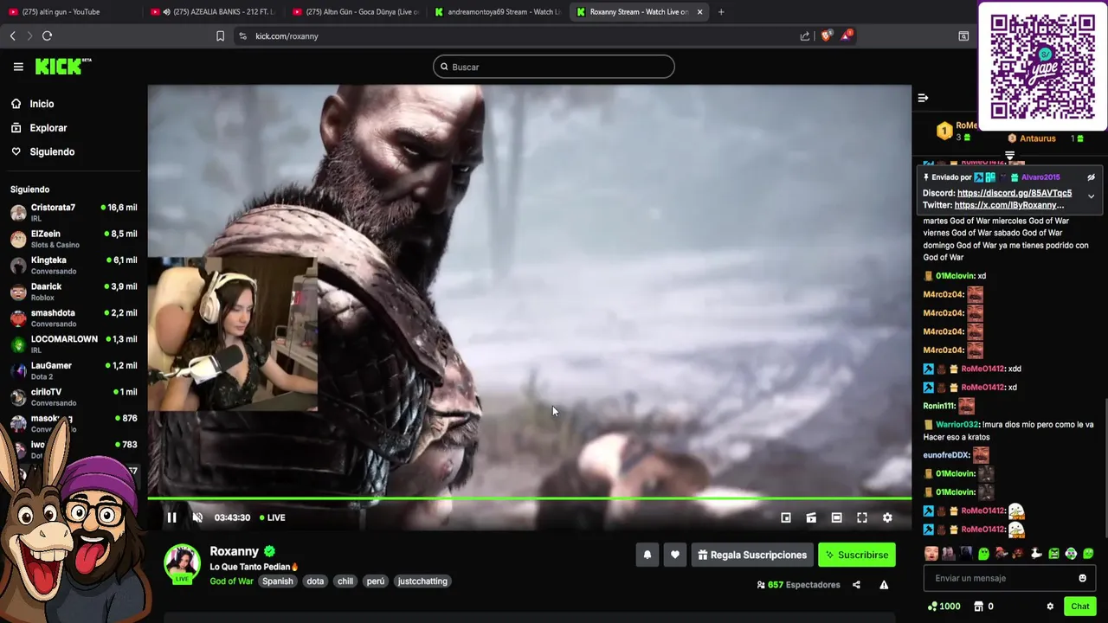Insert the green ghost quick emote
Image resolution: width=1108 pixels, height=623 pixels.
coord(983,554)
